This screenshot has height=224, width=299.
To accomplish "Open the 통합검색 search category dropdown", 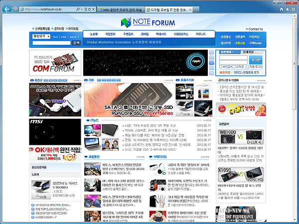I will tap(41, 36).
